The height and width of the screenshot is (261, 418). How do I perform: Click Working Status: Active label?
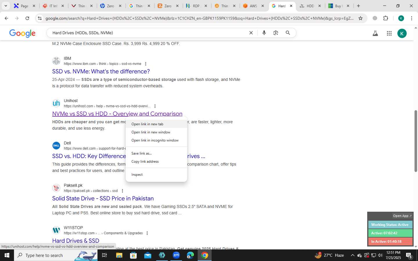390,225
